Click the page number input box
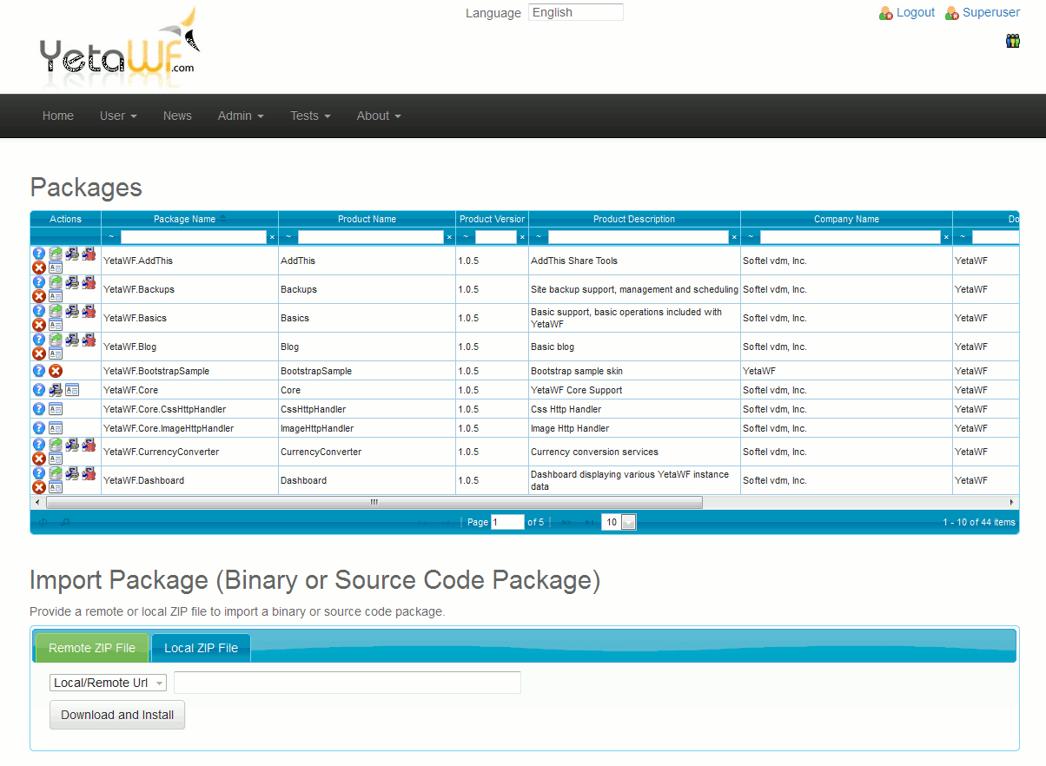1046x766 pixels. click(507, 522)
